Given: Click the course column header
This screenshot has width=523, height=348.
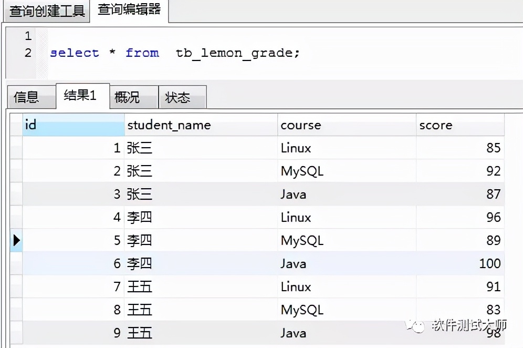Looking at the screenshot, I should tap(347, 125).
